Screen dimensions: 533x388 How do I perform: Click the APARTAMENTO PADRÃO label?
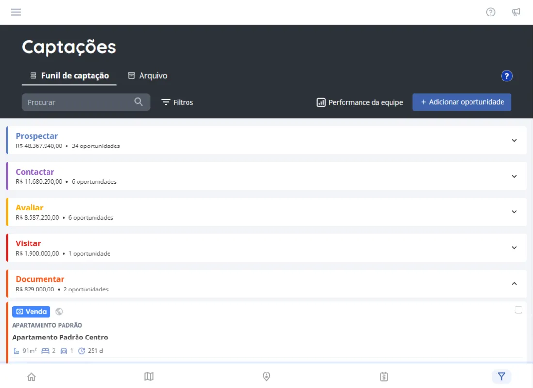pos(47,325)
